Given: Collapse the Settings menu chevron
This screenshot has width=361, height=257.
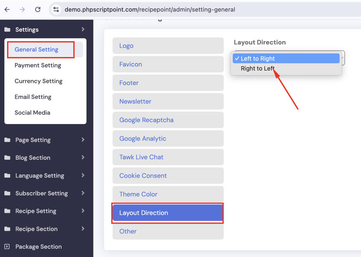Looking at the screenshot, I should [83, 29].
